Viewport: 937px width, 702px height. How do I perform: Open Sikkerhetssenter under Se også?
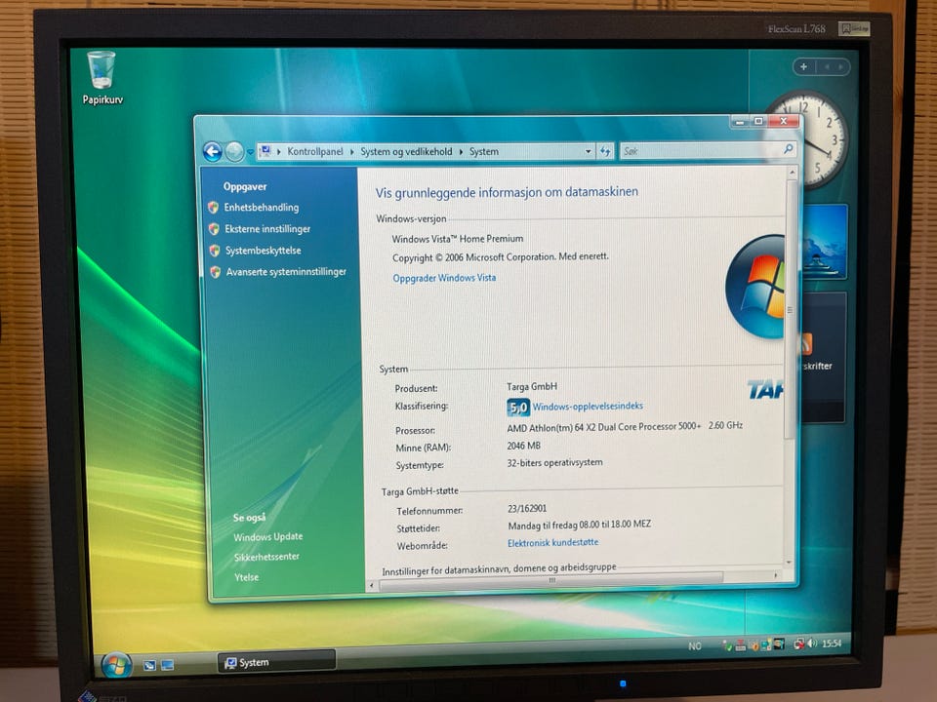(266, 557)
